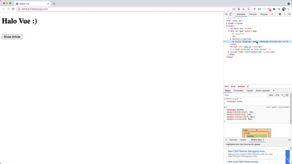
Task: Switch to the drawer Issues tab
Action: point(243,140)
